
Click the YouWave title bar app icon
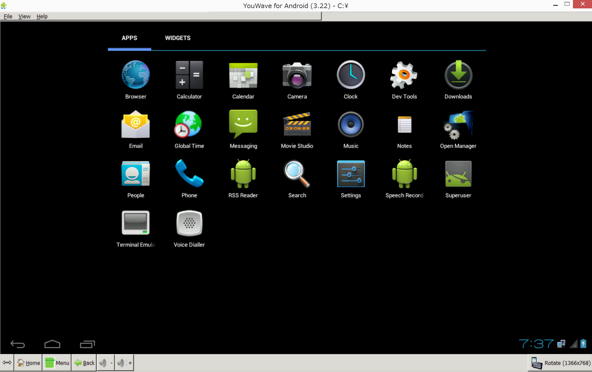point(3,5)
